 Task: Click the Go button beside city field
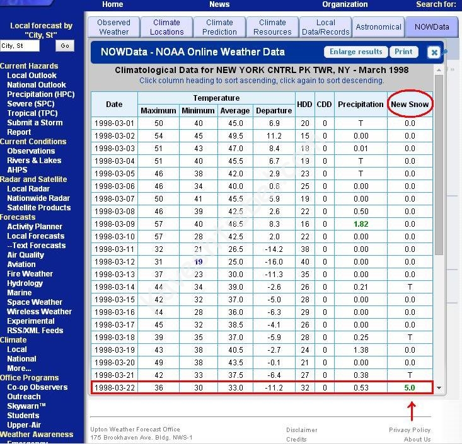pyautogui.click(x=64, y=46)
